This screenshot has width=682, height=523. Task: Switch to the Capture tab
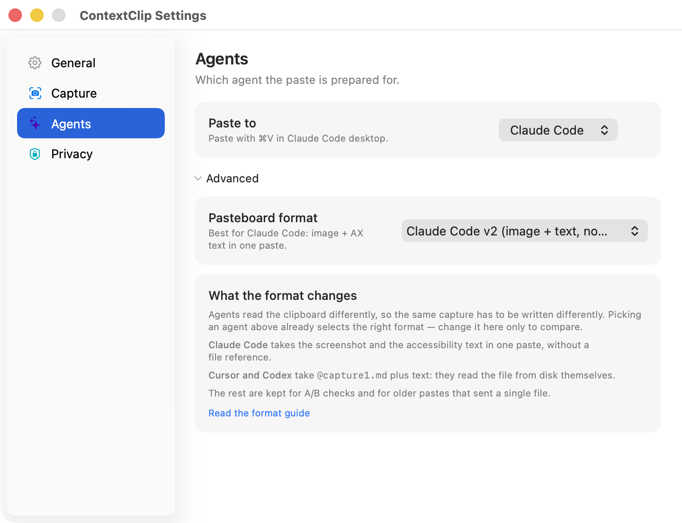pos(91,93)
